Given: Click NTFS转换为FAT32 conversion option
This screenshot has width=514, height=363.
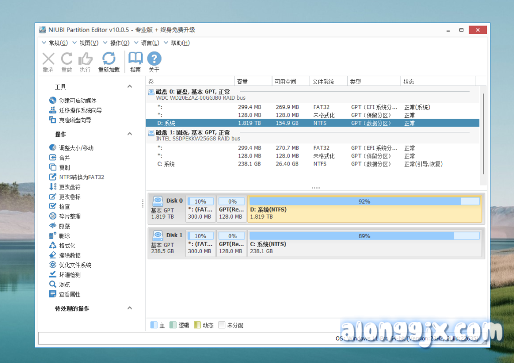Looking at the screenshot, I should point(81,177).
